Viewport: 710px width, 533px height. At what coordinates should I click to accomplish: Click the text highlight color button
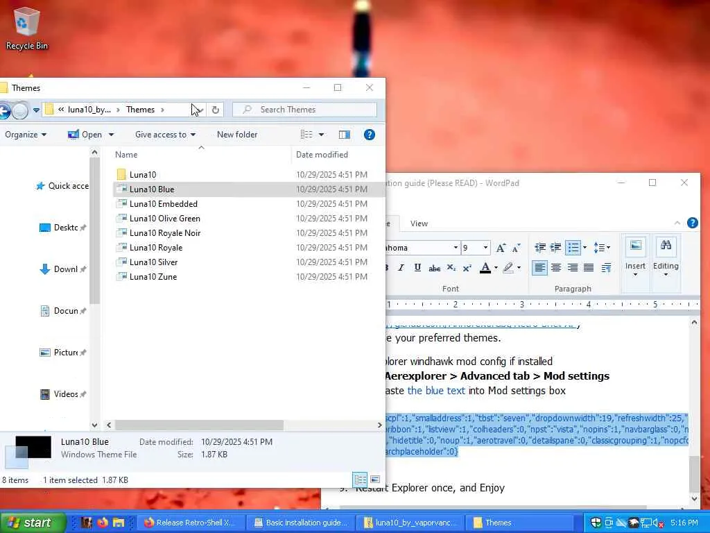pos(508,268)
